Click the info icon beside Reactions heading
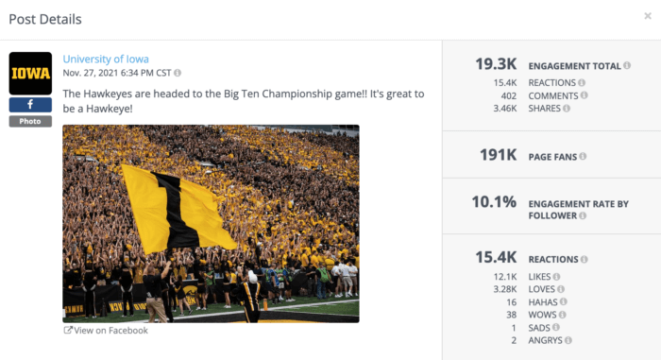 coord(584,259)
